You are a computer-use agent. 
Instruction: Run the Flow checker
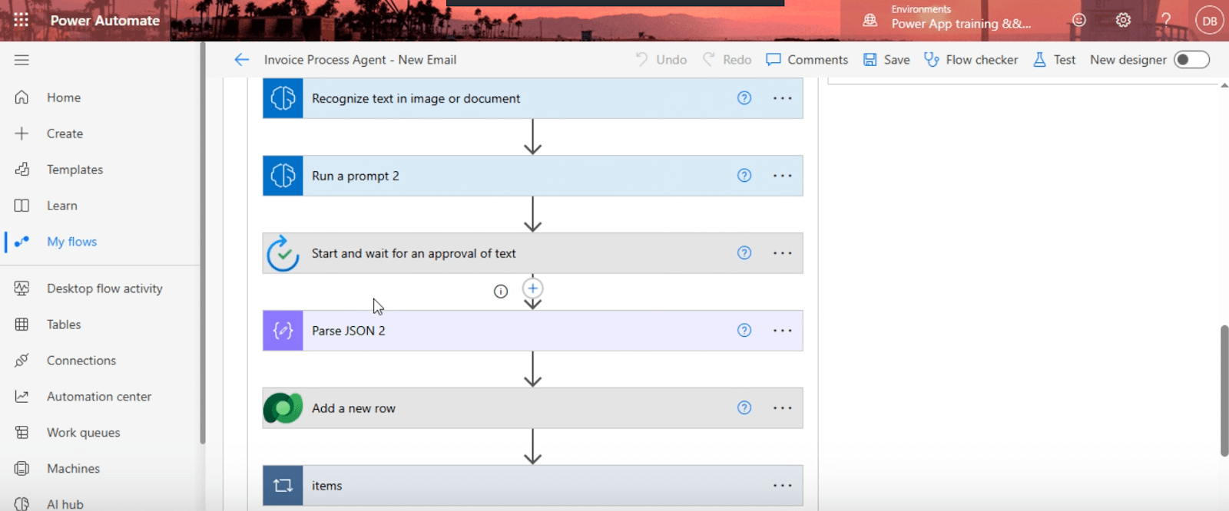(971, 60)
